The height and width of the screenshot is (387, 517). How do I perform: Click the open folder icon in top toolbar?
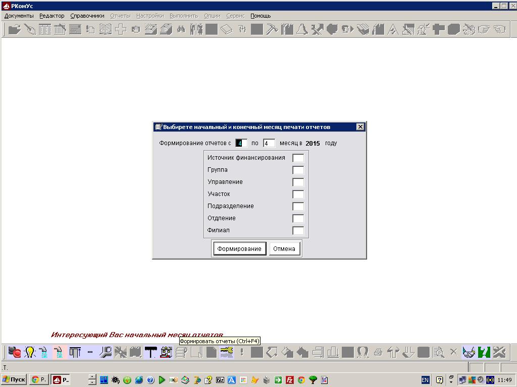tap(15, 30)
